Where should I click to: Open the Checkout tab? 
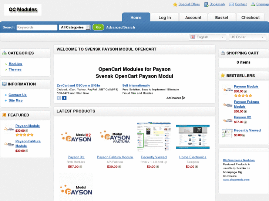pyautogui.click(x=250, y=17)
